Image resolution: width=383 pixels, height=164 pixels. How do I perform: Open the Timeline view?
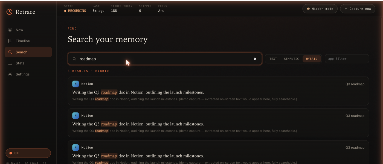point(28,41)
